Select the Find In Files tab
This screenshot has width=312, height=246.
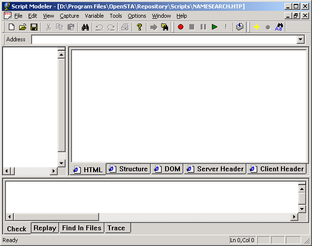[82, 228]
